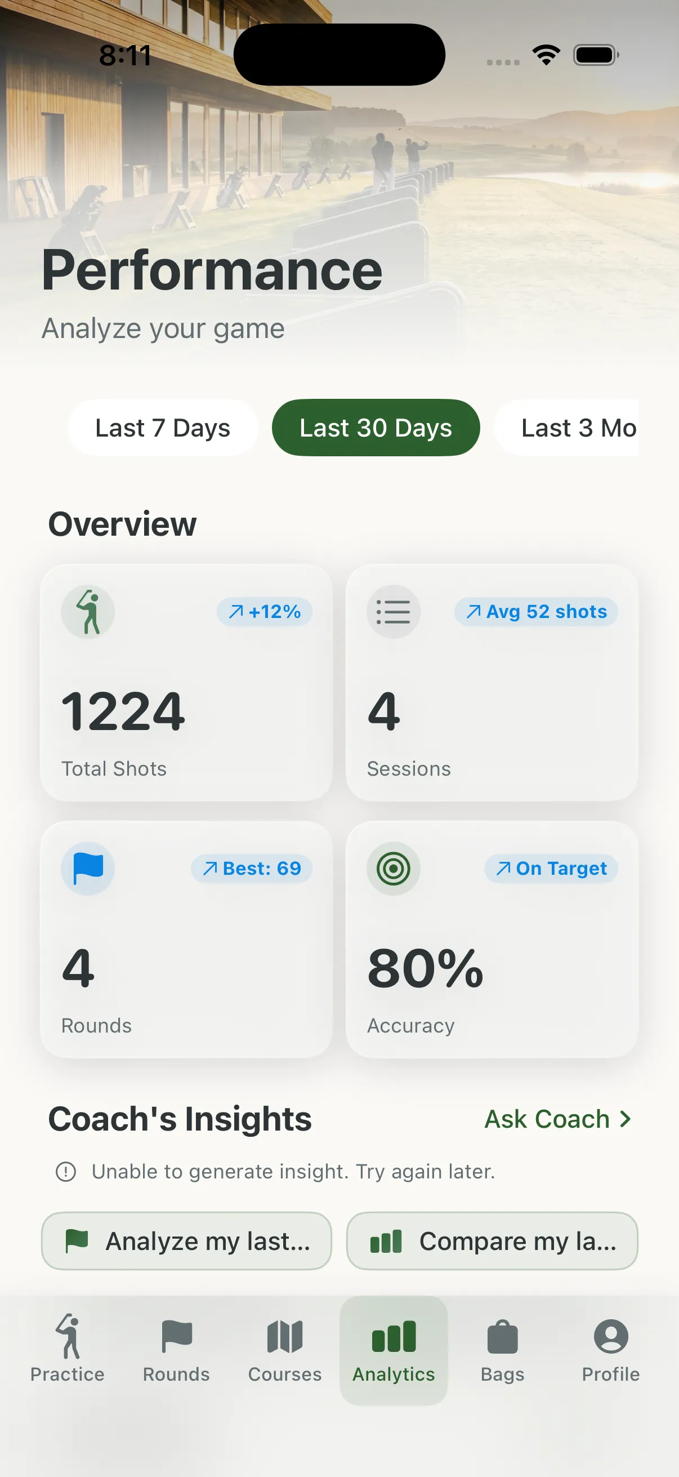Tap the Avg 52 shots badge

[537, 612]
